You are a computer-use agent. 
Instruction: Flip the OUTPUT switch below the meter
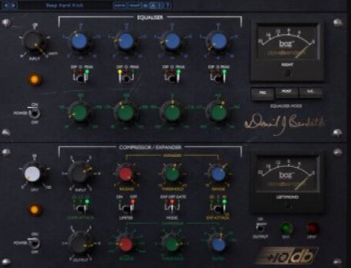260,227
